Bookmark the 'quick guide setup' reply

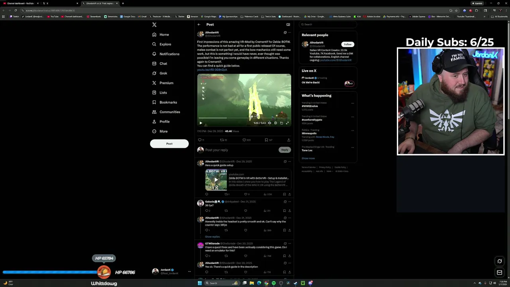point(284,194)
